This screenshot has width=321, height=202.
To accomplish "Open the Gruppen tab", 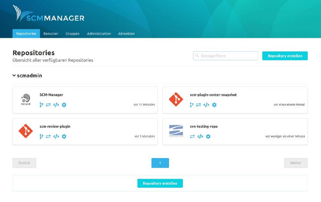I will point(73,34).
